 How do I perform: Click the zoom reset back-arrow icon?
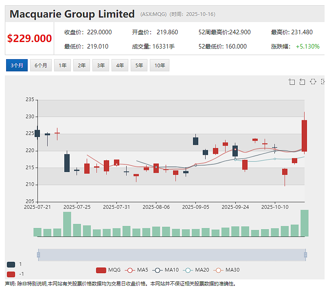[302, 82]
